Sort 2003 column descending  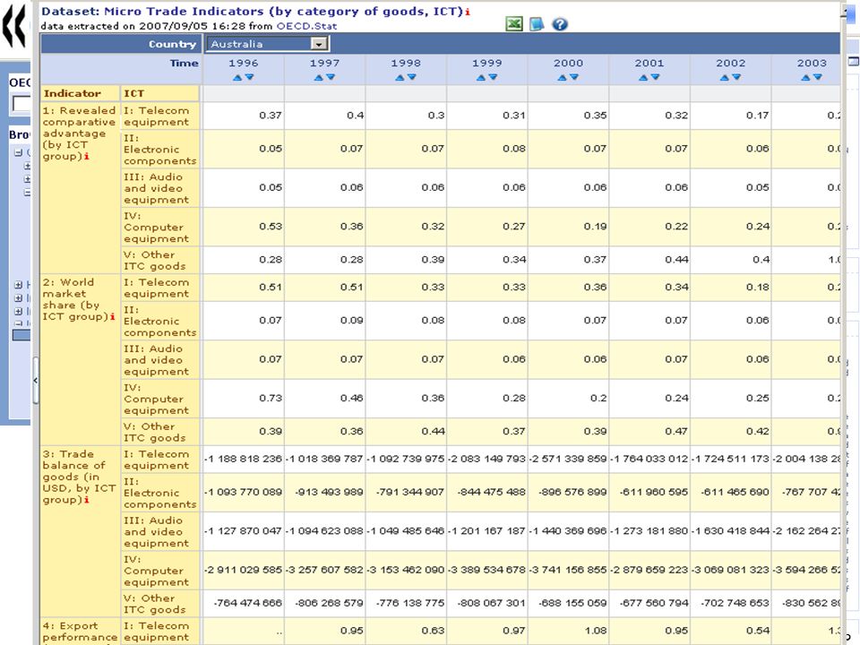tap(818, 77)
